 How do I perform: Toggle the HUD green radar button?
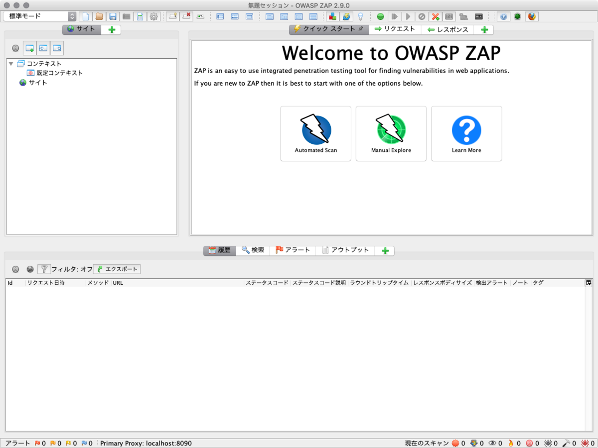pos(518,16)
